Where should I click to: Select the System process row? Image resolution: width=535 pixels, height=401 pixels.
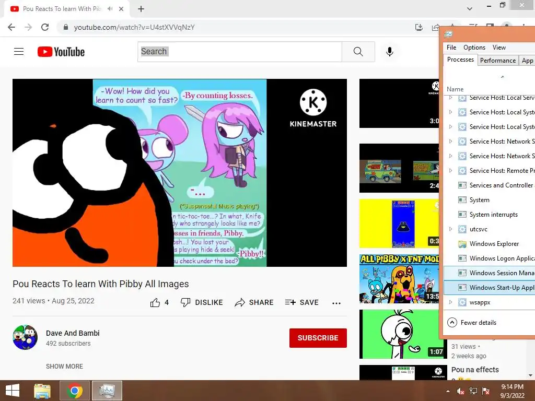point(489,200)
